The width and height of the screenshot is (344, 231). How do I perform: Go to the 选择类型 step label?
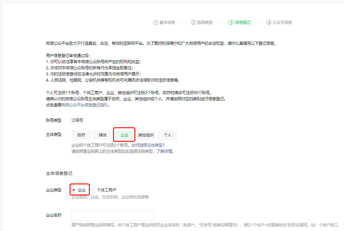pyautogui.click(x=205, y=22)
